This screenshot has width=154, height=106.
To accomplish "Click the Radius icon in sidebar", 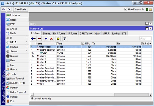I will click(x=8, y=70).
